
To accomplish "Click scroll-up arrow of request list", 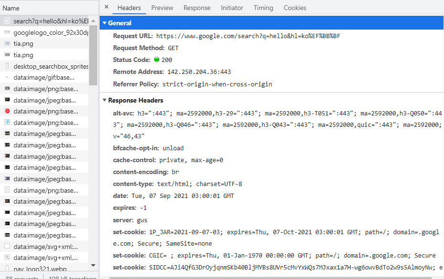I will [93, 21].
